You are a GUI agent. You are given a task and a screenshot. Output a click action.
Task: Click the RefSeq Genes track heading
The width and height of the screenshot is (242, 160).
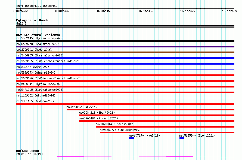tap(27, 151)
